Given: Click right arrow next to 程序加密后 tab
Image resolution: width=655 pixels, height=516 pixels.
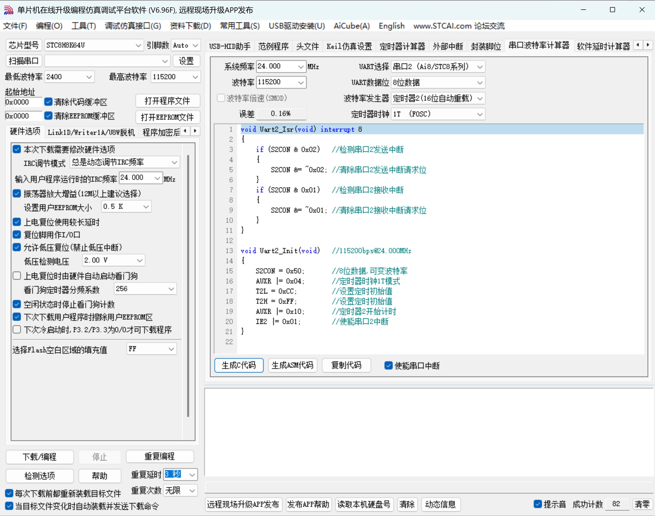Looking at the screenshot, I should (195, 132).
